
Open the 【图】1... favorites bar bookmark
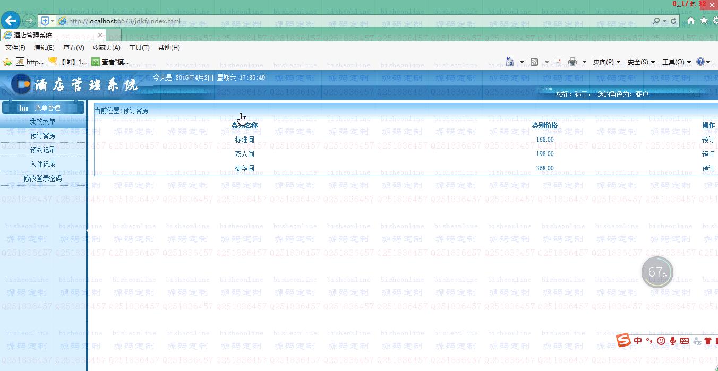[x=67, y=62]
